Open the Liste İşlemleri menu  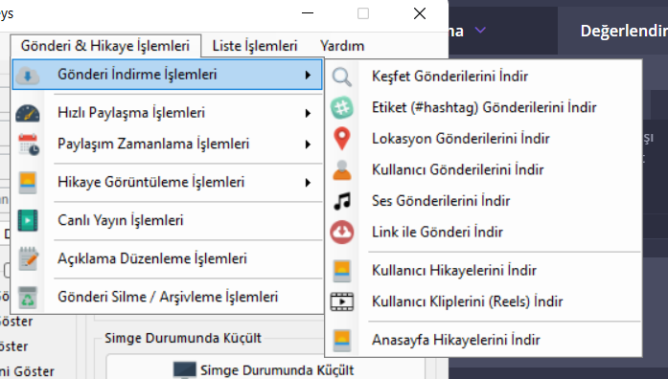tap(255, 46)
